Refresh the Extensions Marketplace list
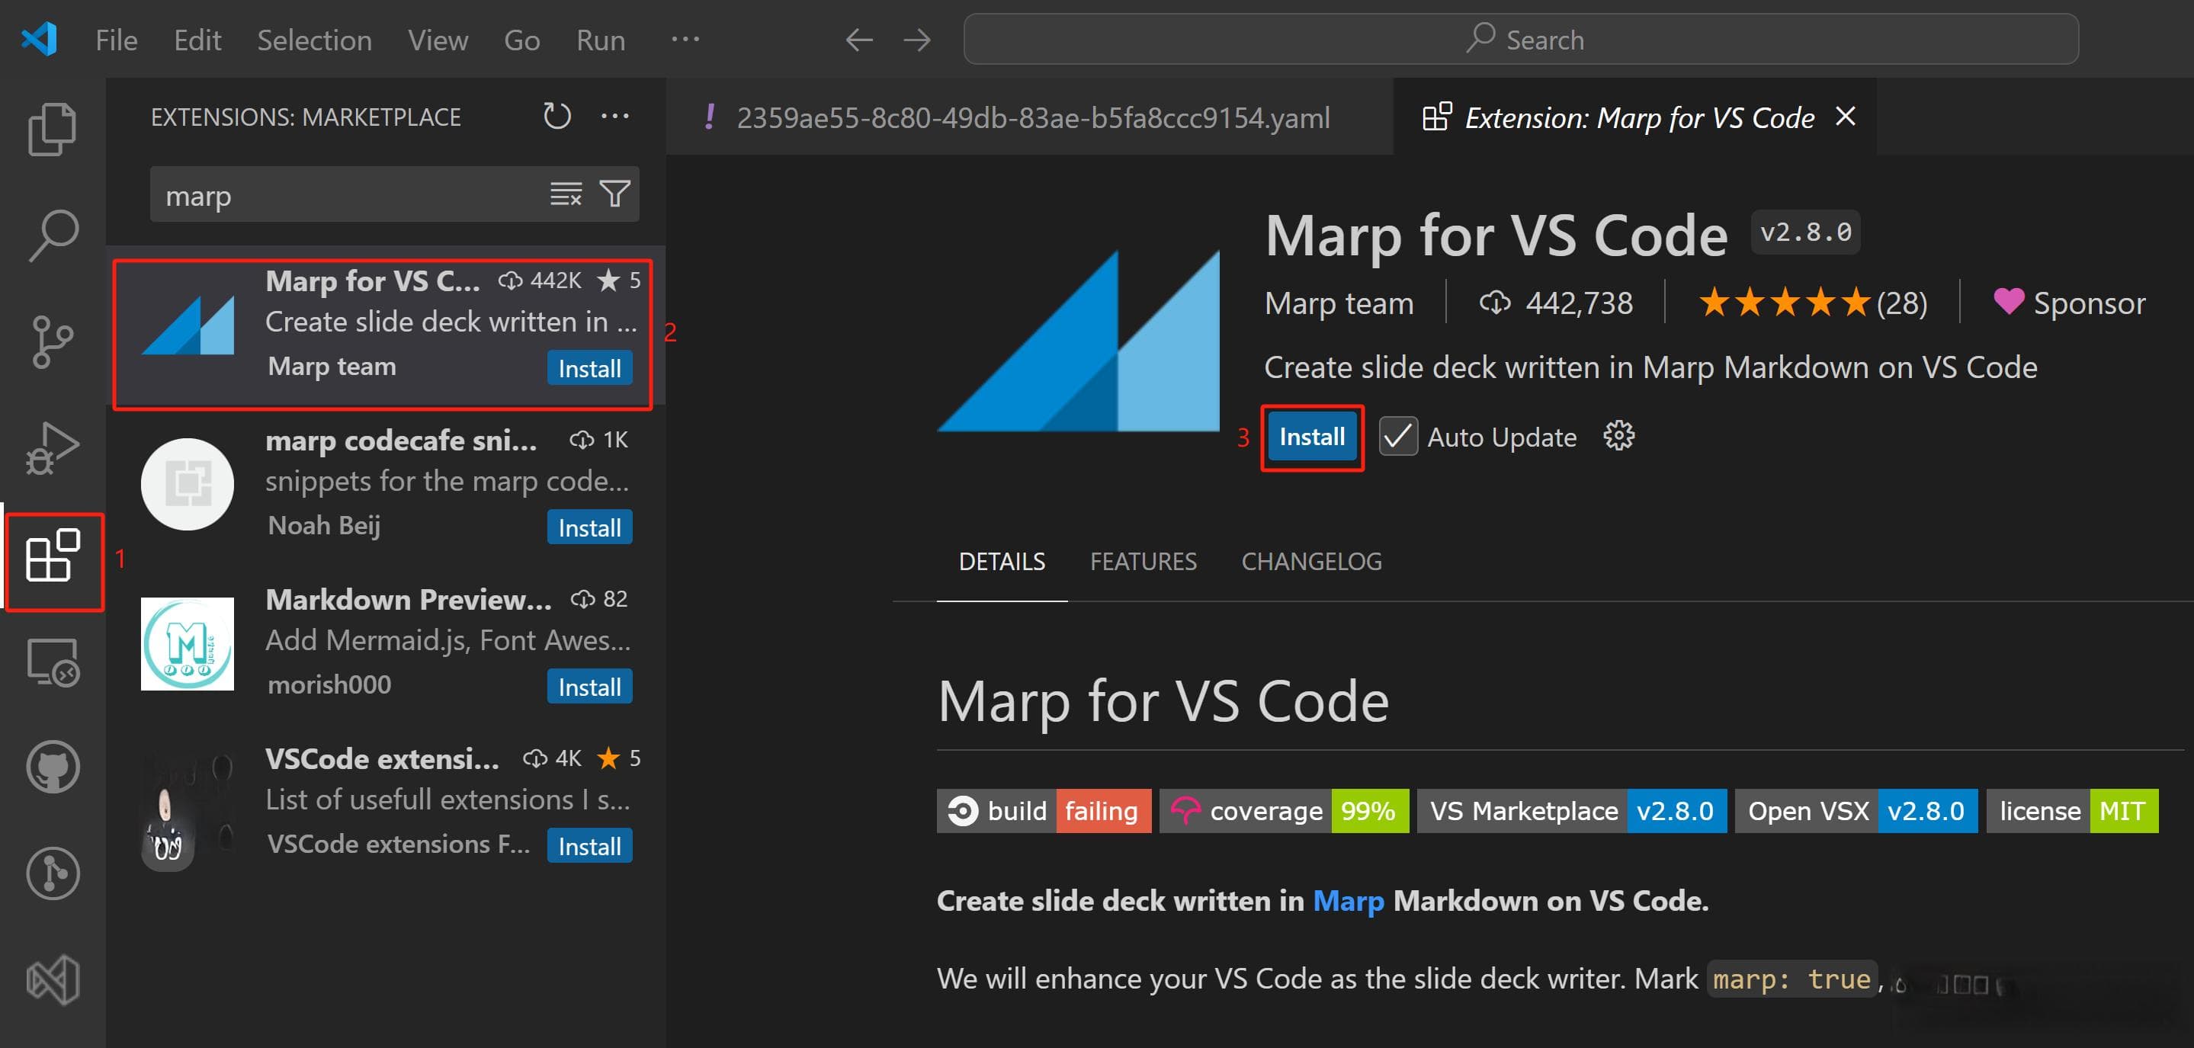Viewport: 2194px width, 1048px height. pyautogui.click(x=557, y=116)
